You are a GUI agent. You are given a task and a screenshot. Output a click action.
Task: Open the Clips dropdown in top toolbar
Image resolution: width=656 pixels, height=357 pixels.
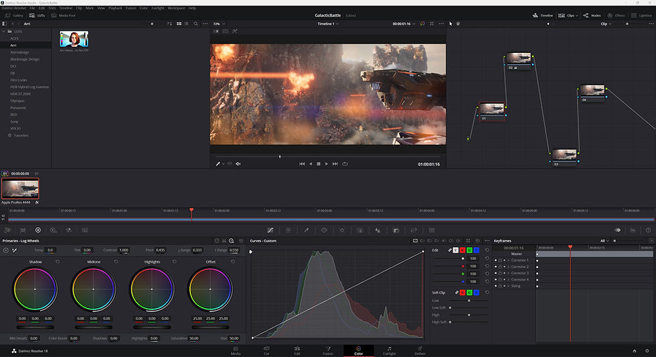pyautogui.click(x=568, y=15)
